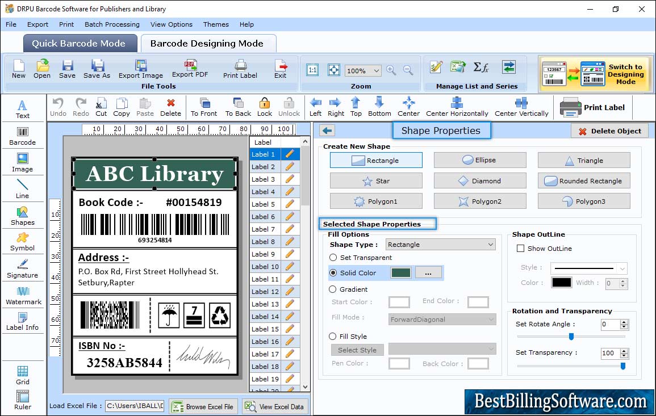
Task: Click Print Label in File Tools
Action: [240, 69]
